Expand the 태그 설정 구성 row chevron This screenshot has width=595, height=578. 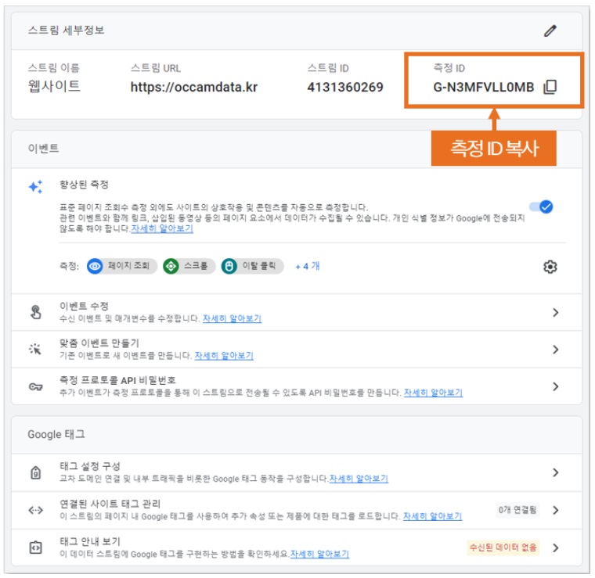[x=556, y=472]
